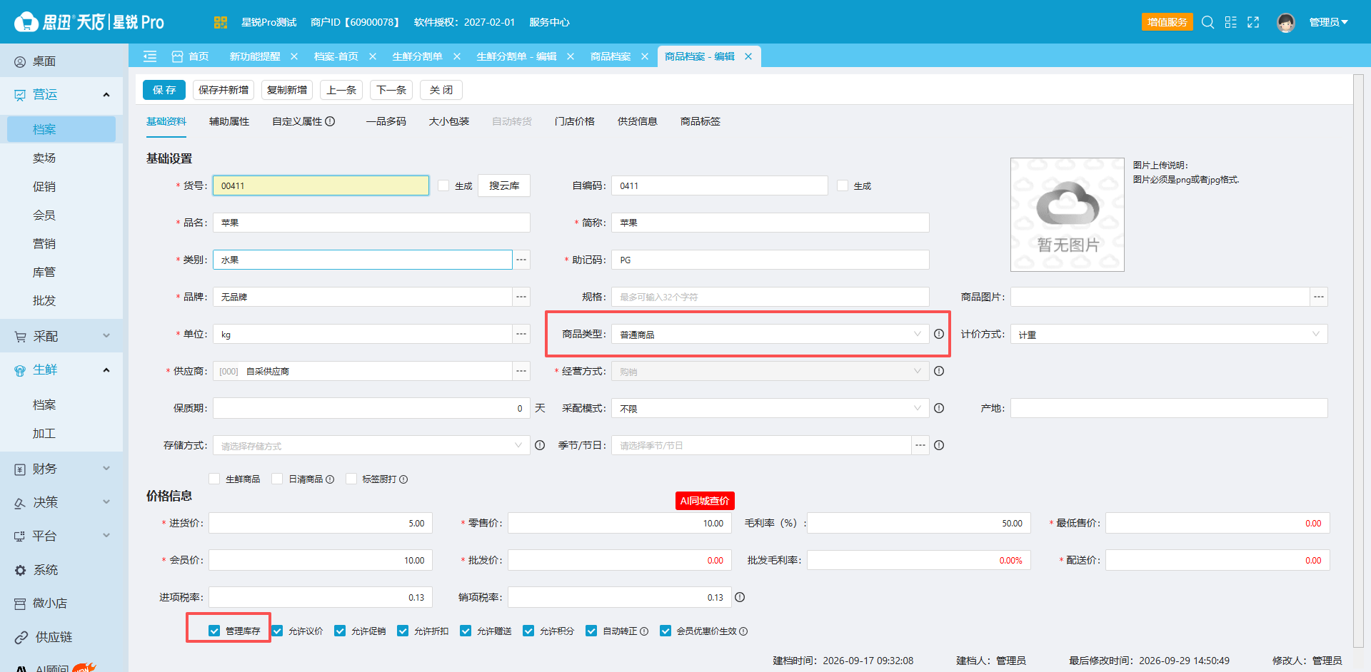Click the search magnifier icon in header
This screenshot has width=1371, height=672.
[1207, 22]
